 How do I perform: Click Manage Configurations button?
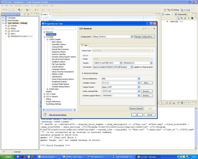point(144,37)
